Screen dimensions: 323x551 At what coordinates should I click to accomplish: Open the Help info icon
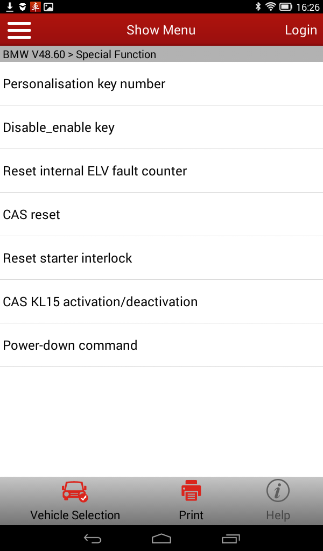pos(278,491)
